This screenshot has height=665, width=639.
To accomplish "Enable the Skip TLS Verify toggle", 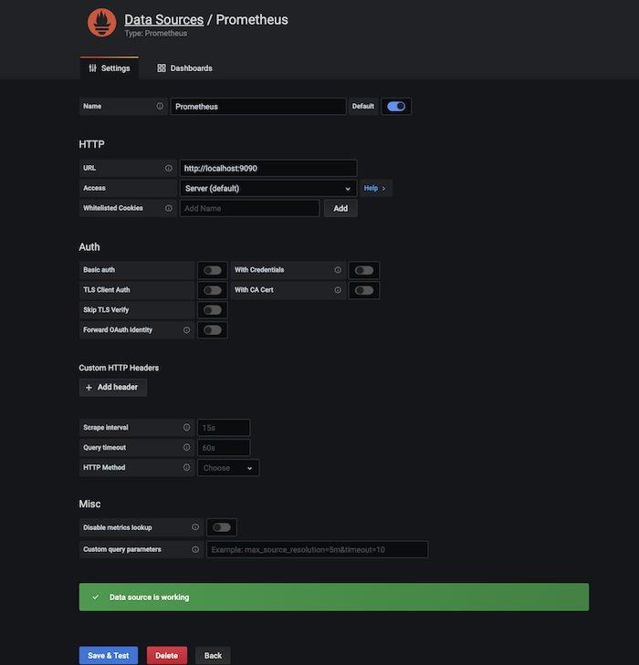I will (x=213, y=310).
